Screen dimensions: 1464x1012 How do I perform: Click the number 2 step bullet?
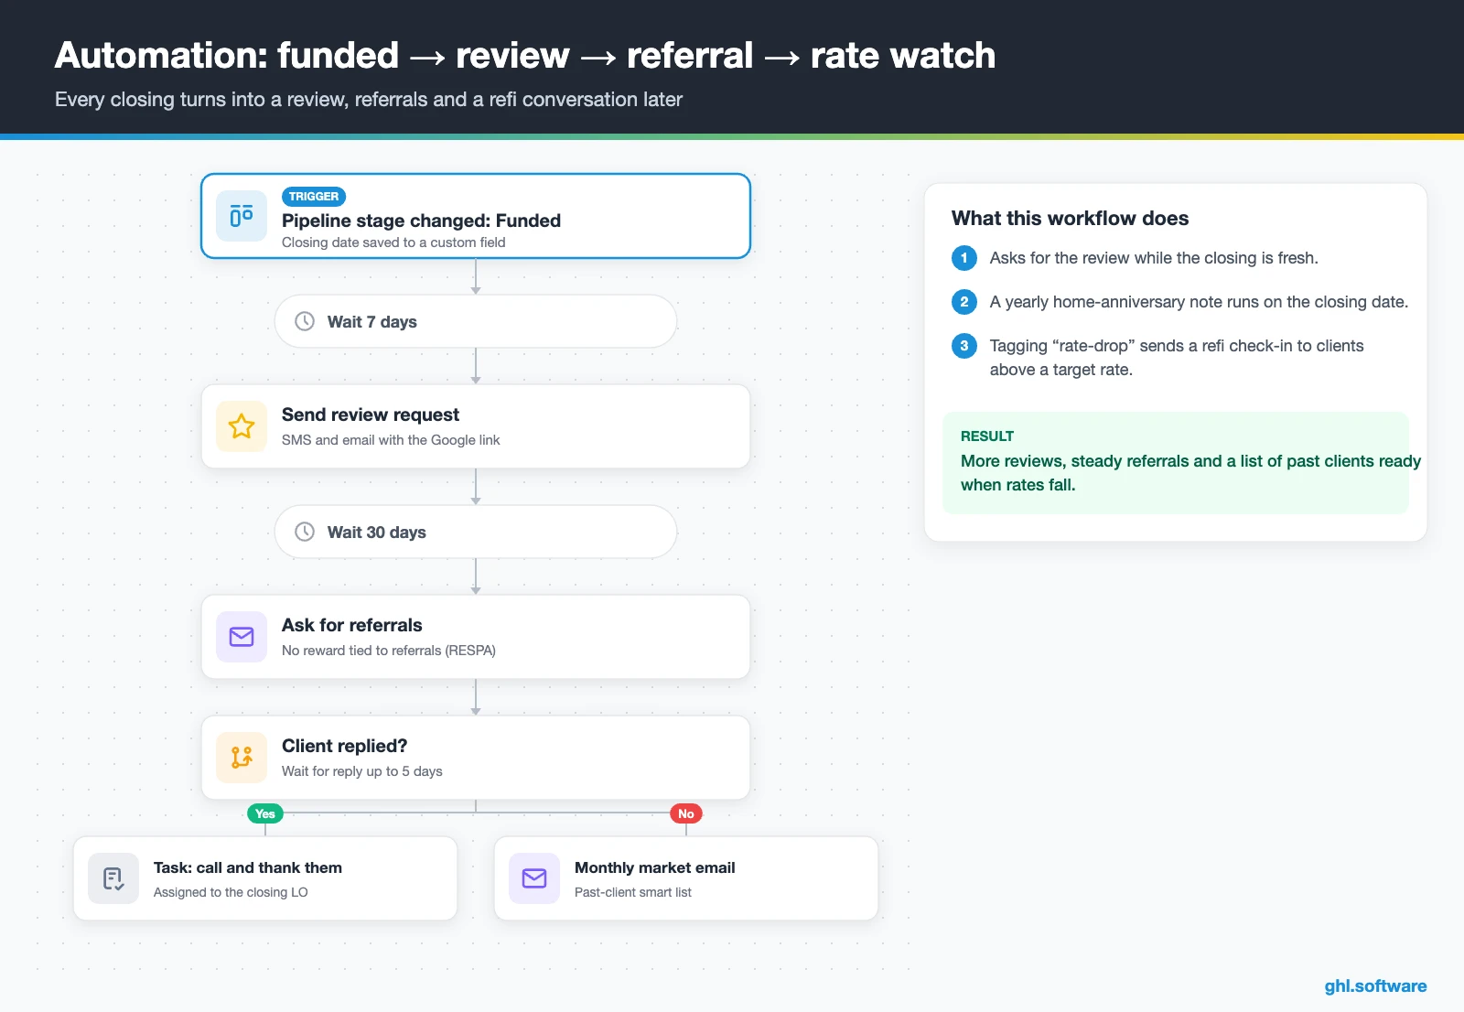tap(964, 302)
